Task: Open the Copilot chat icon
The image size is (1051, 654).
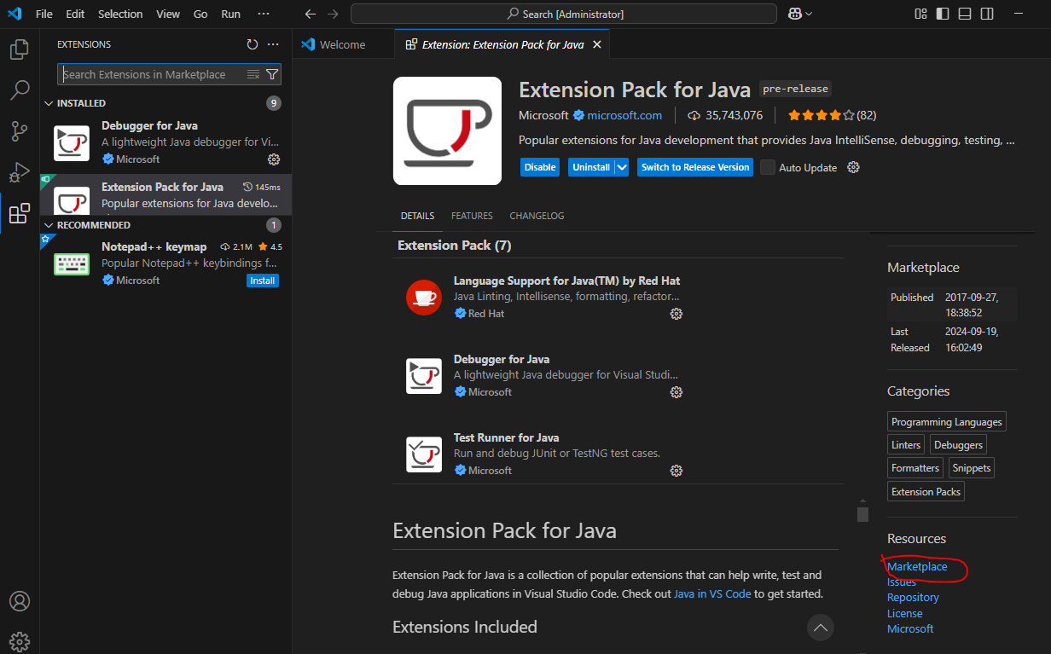Action: click(795, 14)
